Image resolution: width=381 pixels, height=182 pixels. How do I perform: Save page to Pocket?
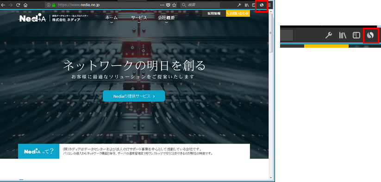pos(168,5)
